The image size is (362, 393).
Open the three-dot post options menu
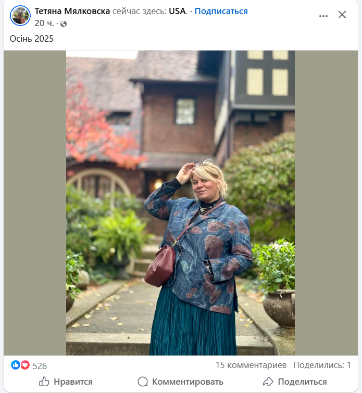click(x=323, y=16)
